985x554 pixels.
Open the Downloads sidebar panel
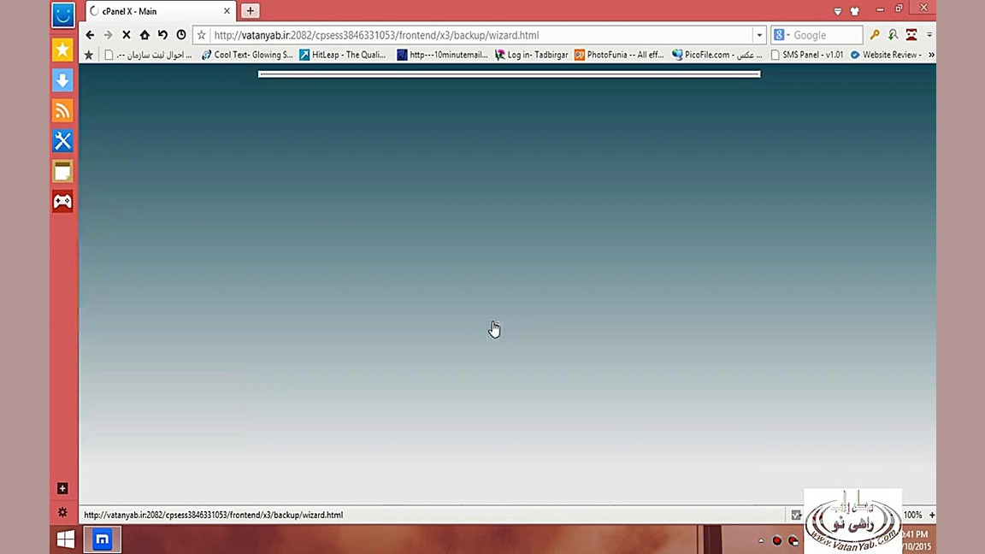62,80
